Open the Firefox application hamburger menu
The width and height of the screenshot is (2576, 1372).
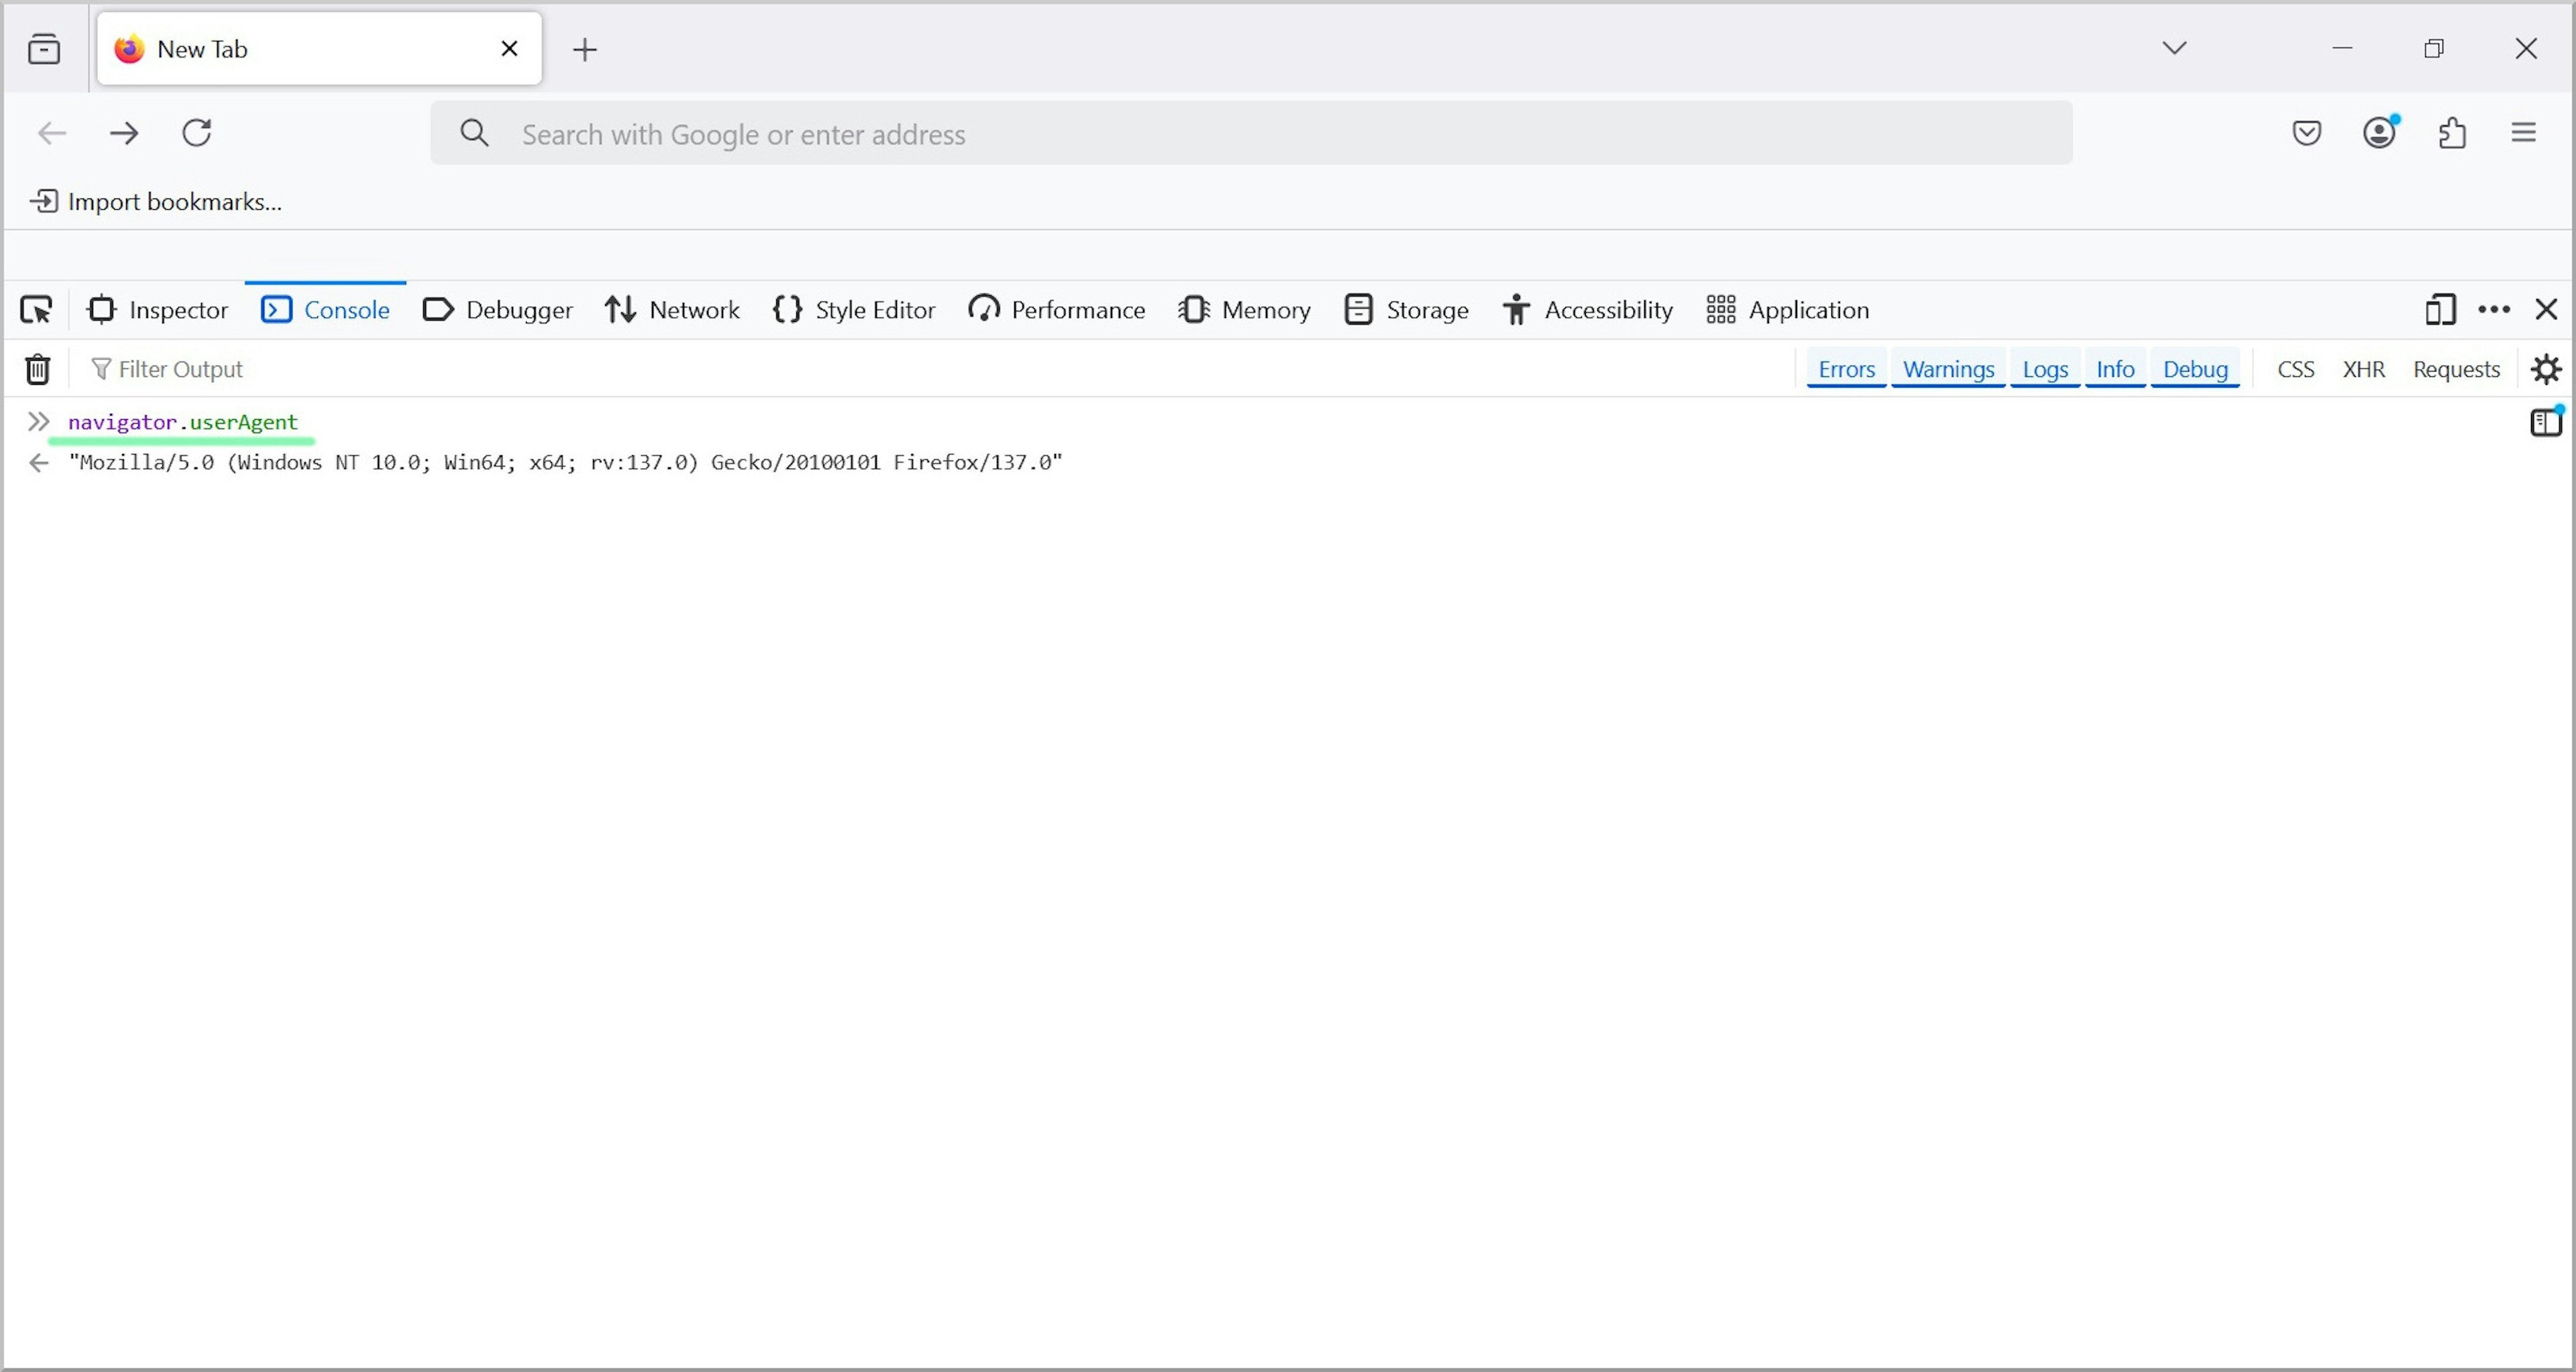click(x=2524, y=132)
